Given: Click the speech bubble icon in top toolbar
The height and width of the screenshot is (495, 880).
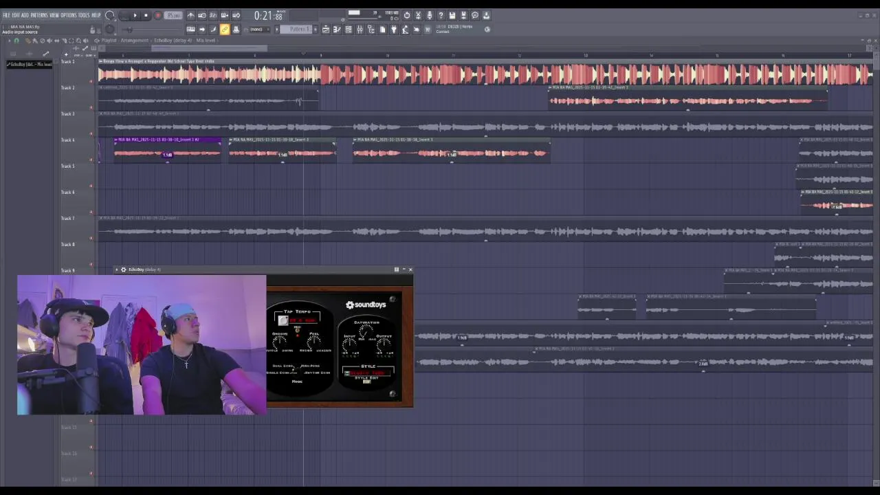Looking at the screenshot, I should pyautogui.click(x=474, y=15).
